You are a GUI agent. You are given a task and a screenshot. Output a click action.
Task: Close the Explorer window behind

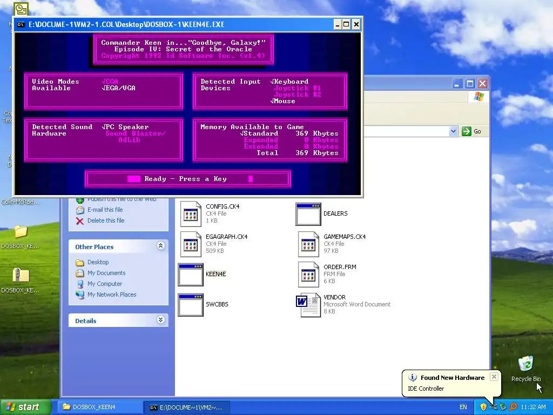(x=482, y=84)
